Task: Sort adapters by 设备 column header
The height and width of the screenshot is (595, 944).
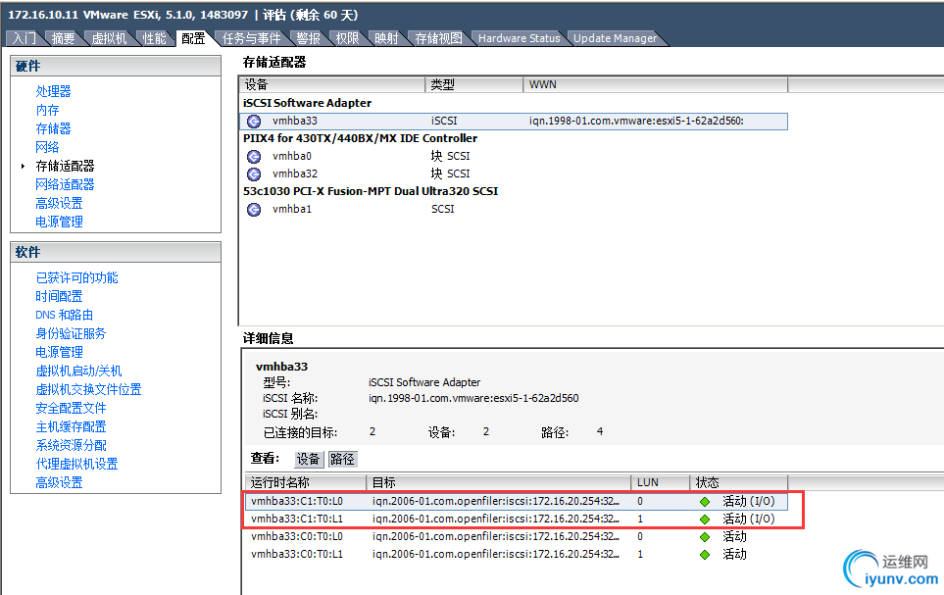Action: click(x=332, y=85)
